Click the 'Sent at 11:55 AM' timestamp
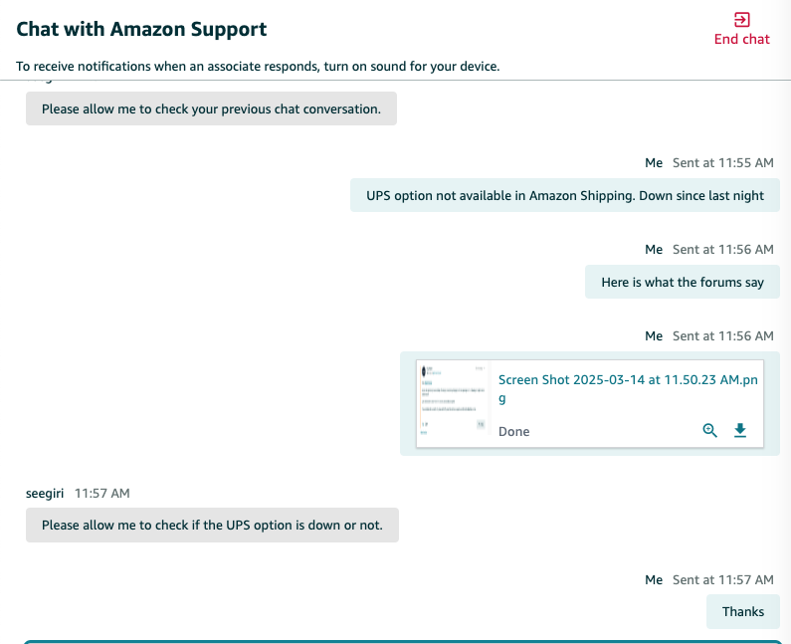Viewport: 791px width, 644px height. pos(723,162)
